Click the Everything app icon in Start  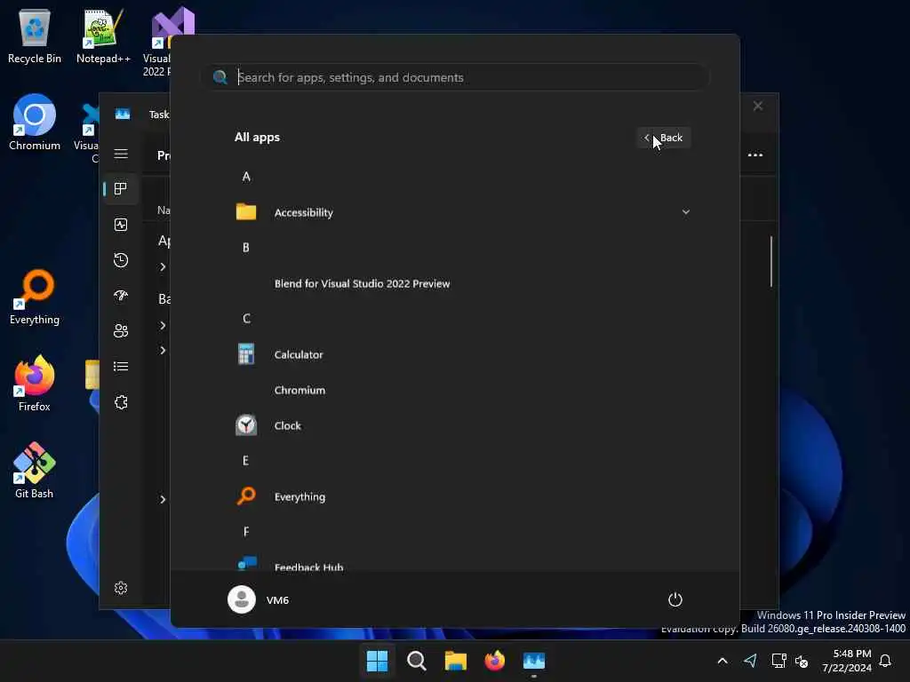tap(246, 496)
